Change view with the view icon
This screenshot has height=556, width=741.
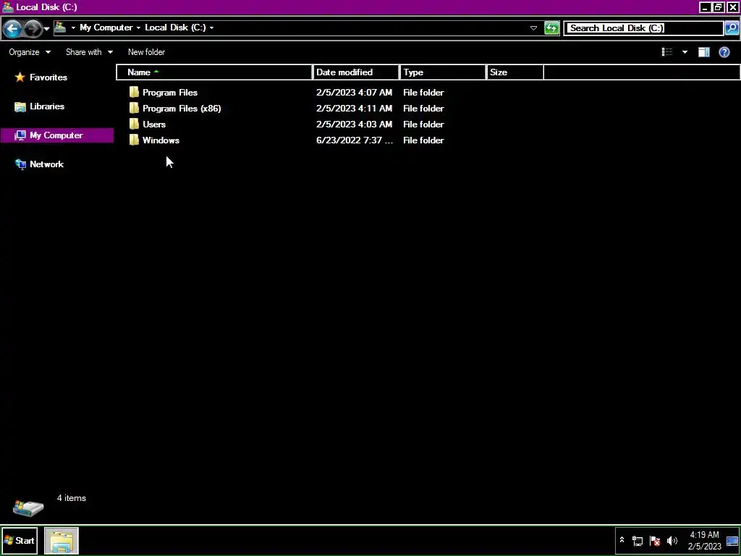coord(666,52)
